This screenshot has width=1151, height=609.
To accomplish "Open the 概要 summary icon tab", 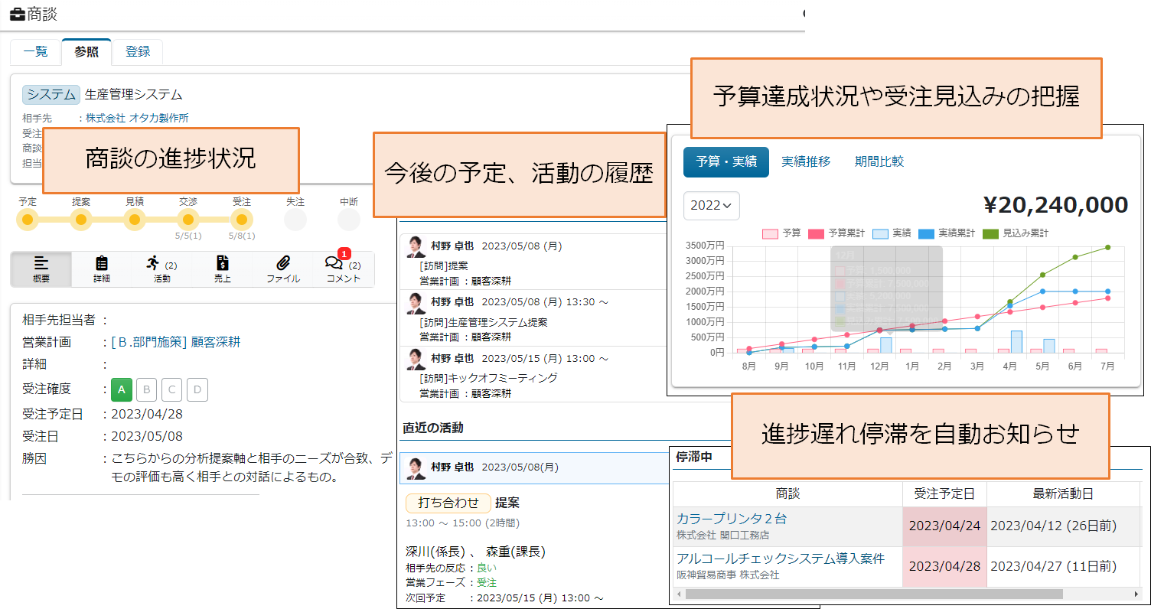I will 41,269.
